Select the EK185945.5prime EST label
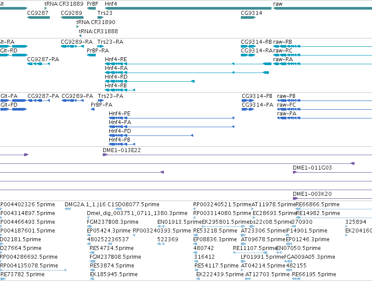 pyautogui.click(x=114, y=274)
